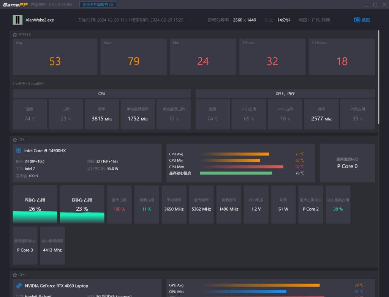Image resolution: width=389 pixels, height=297 pixels.
Task: Click the camera screenshot icon
Action: click(357, 20)
